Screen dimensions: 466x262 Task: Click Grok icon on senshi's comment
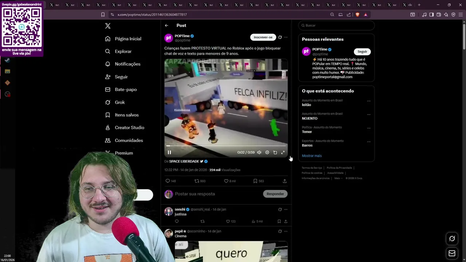pyautogui.click(x=280, y=210)
